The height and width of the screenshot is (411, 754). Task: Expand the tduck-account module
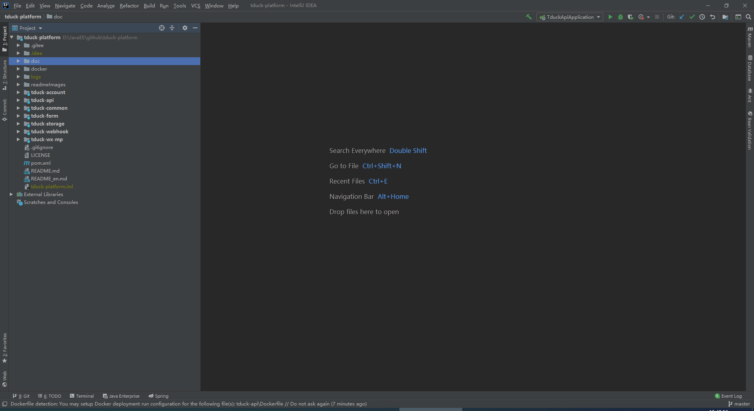pos(18,92)
